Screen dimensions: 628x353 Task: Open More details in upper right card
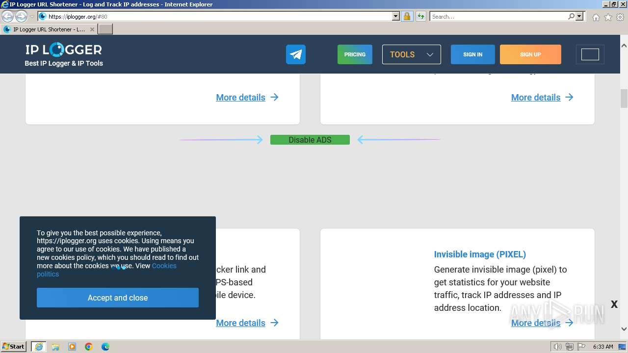[542, 97]
